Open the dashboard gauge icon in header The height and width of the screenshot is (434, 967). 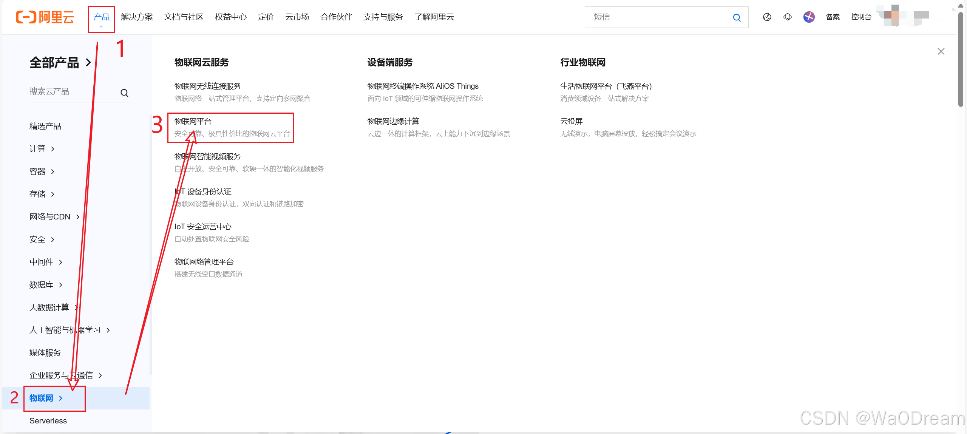[767, 17]
